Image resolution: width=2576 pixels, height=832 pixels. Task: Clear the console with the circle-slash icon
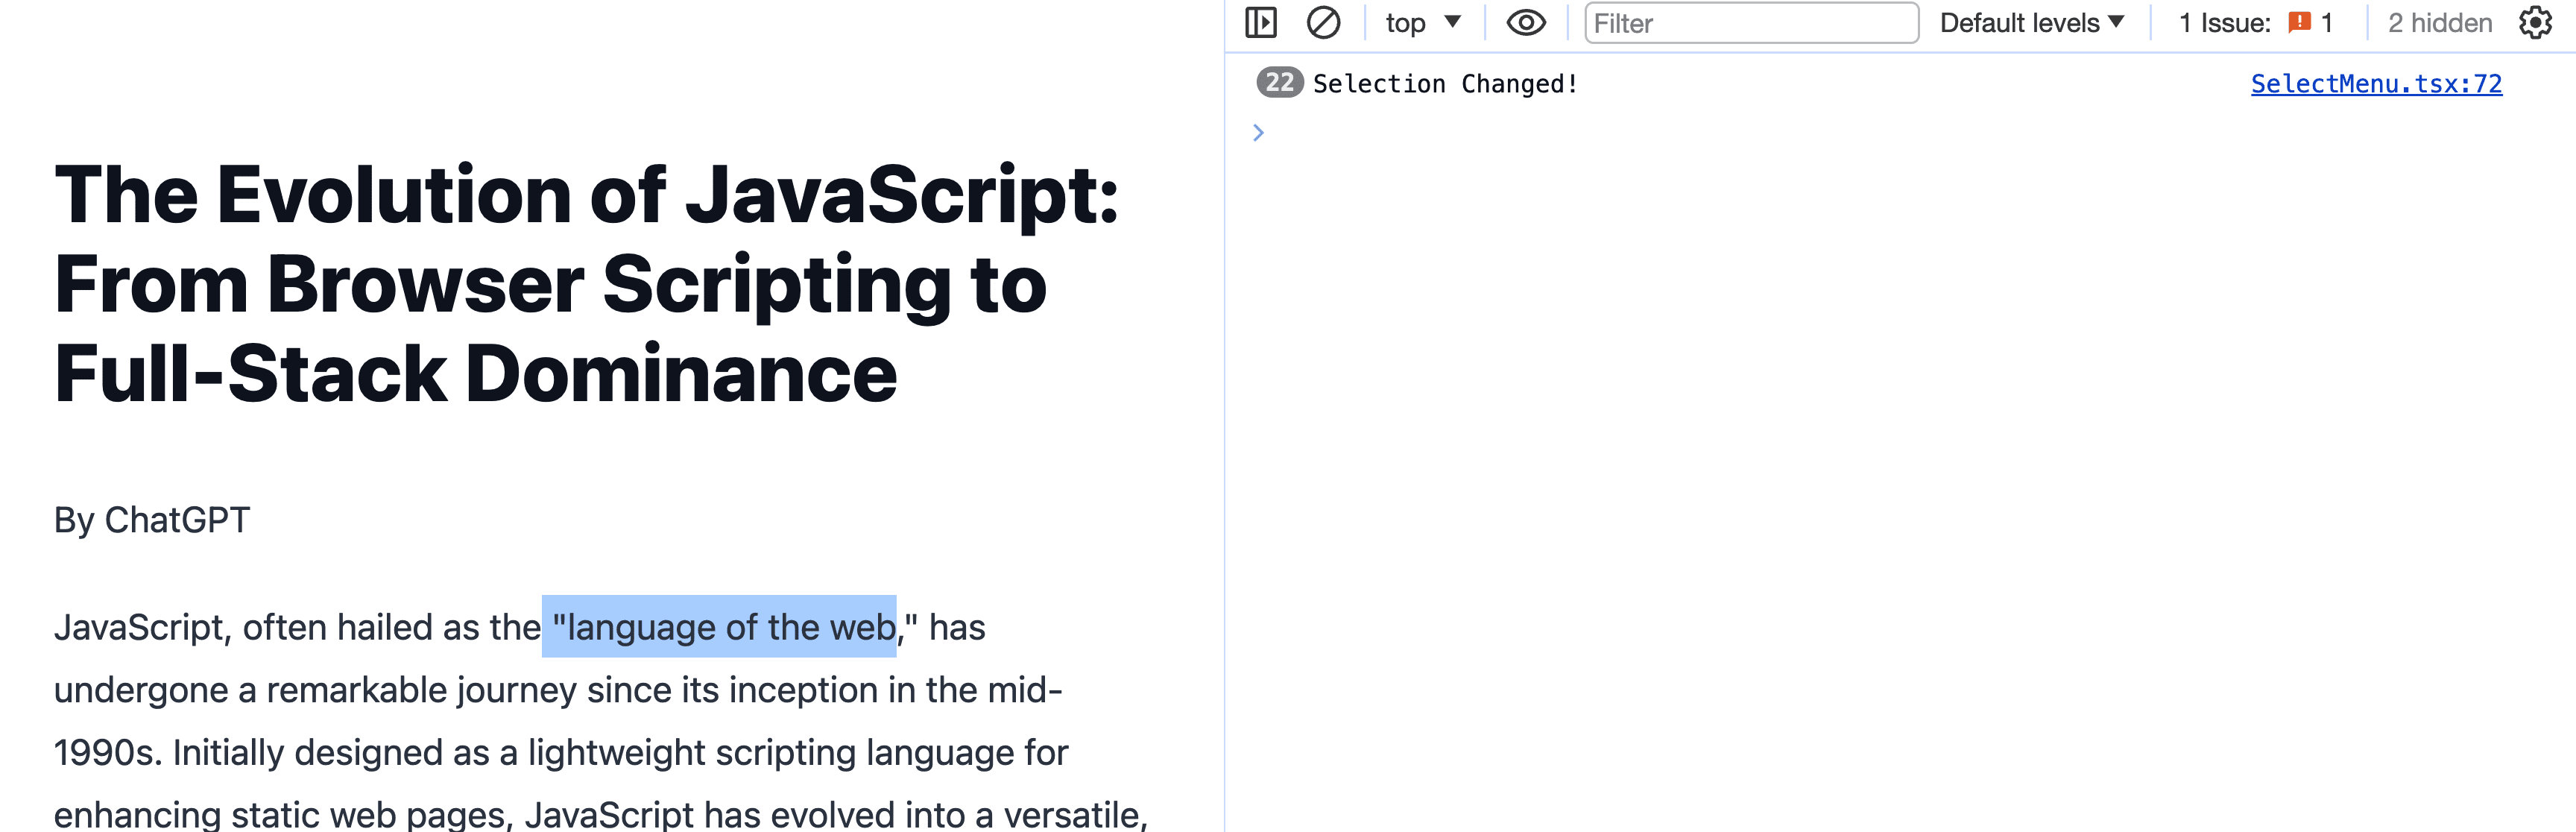point(1323,23)
